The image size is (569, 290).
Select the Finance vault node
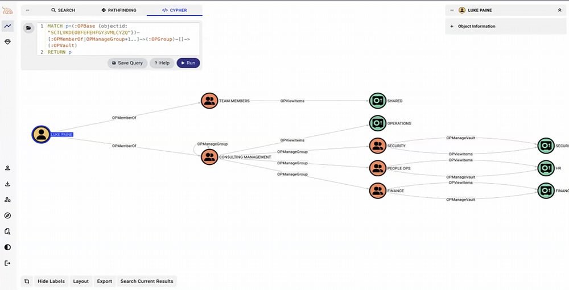(546, 190)
